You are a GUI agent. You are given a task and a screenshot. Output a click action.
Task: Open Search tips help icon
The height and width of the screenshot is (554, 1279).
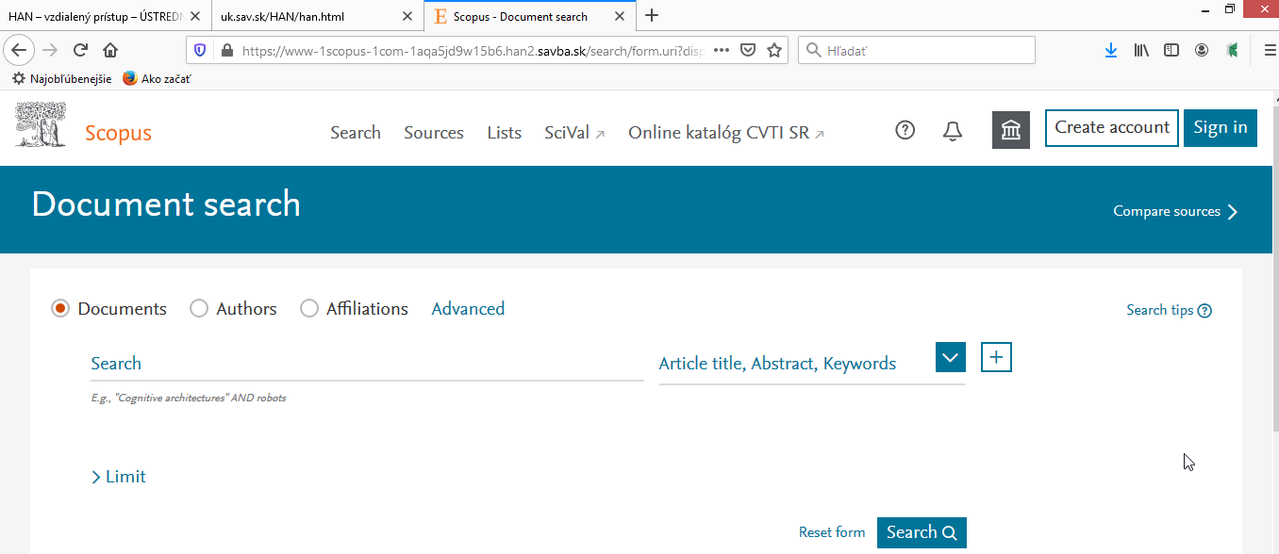point(1204,309)
